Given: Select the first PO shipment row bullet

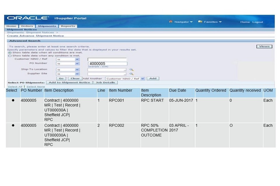Looking at the screenshot, I should click(13, 101).
